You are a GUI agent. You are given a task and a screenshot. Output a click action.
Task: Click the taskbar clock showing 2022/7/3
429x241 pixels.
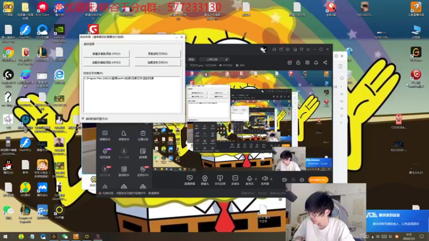coord(409,237)
